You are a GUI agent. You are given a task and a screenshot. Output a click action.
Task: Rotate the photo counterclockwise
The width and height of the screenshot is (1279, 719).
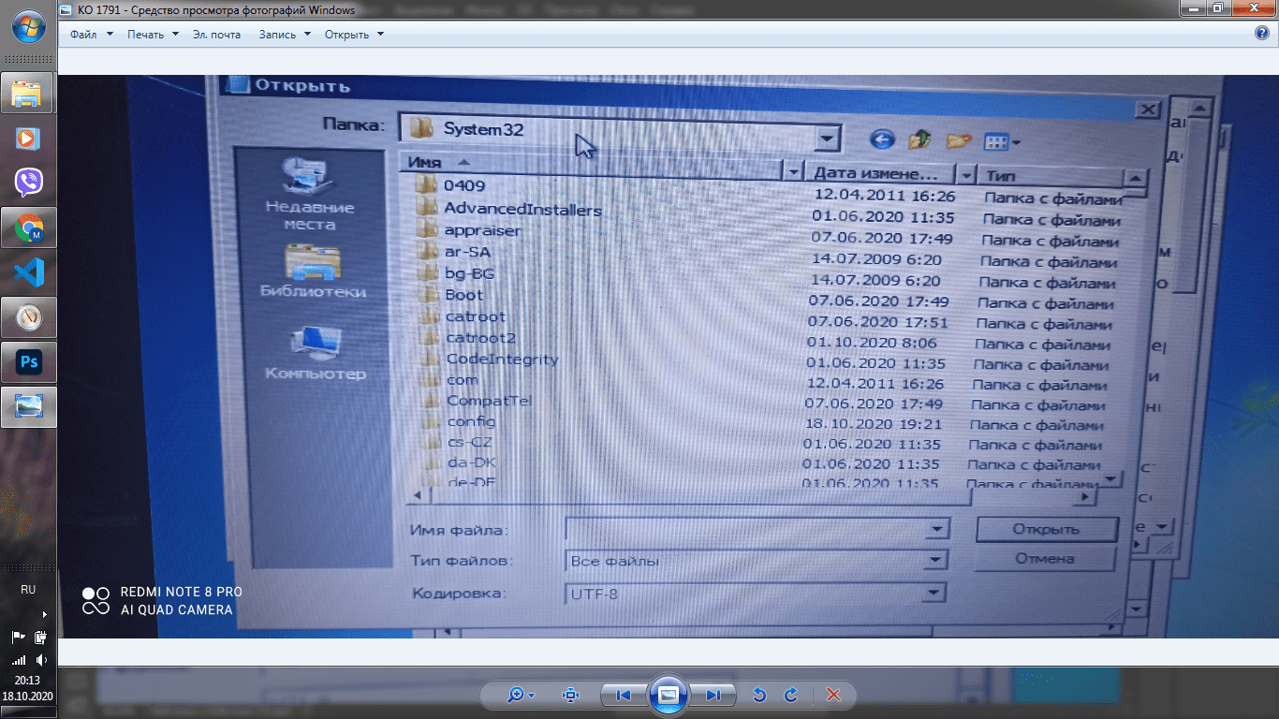759,695
